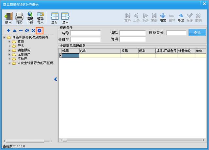
Task: Click the 名称 query input field
Action: pyautogui.click(x=85, y=33)
